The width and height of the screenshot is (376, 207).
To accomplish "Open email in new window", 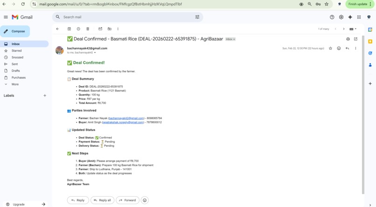I will 355,39.
